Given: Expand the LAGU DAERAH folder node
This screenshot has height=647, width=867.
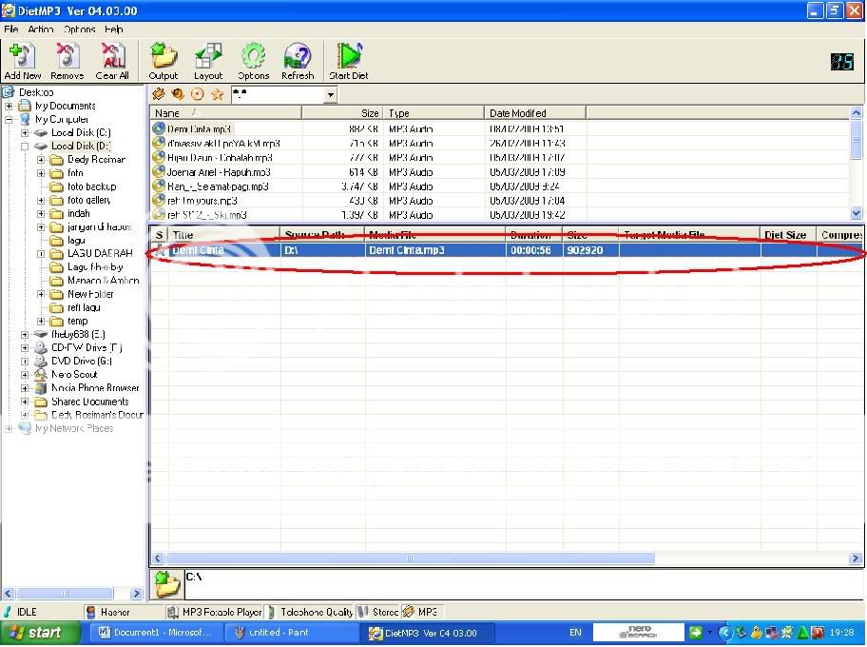Looking at the screenshot, I should tap(41, 254).
